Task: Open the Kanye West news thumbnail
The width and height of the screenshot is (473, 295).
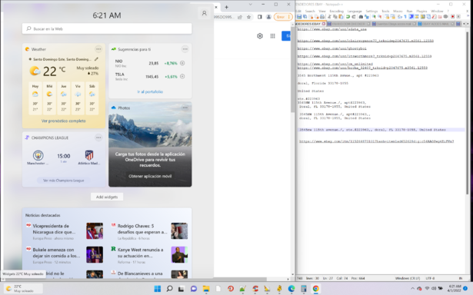Action: click(179, 254)
